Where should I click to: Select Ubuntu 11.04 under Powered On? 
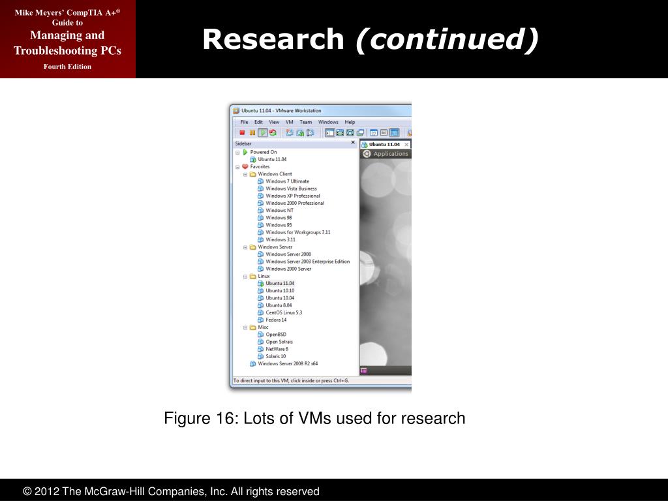point(272,159)
